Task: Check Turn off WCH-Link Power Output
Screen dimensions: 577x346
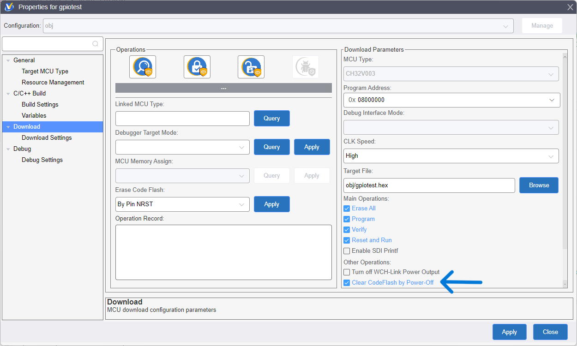Action: pos(347,272)
